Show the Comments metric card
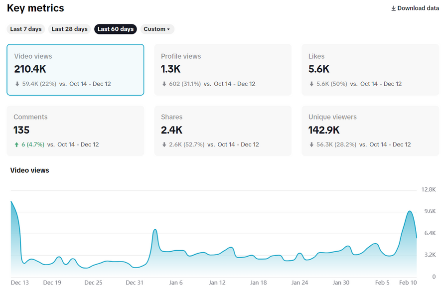The width and height of the screenshot is (442, 293). [75, 131]
